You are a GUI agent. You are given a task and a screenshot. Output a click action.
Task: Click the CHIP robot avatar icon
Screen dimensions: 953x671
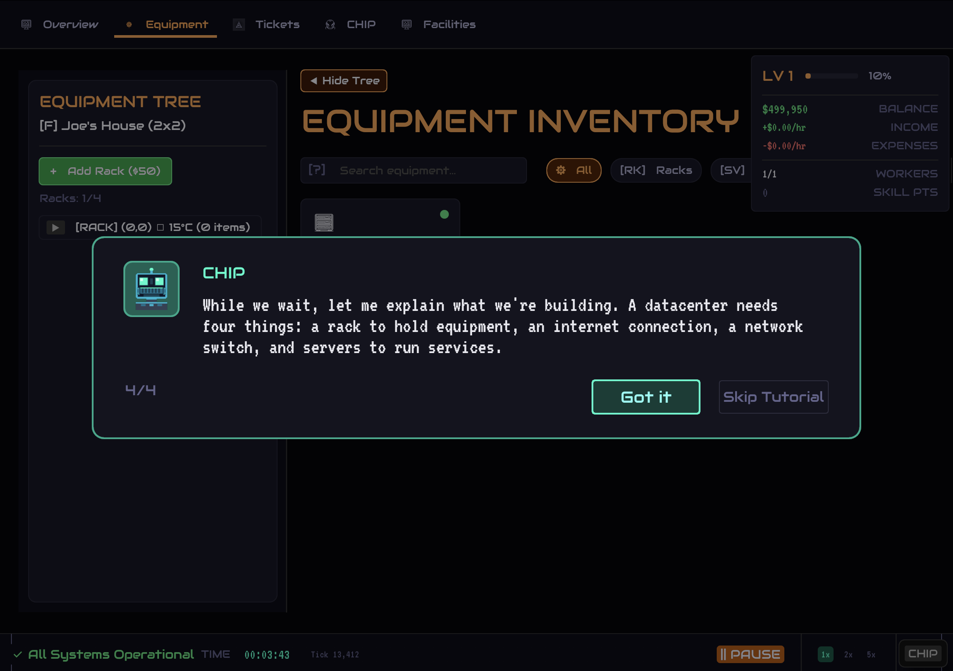coord(152,289)
